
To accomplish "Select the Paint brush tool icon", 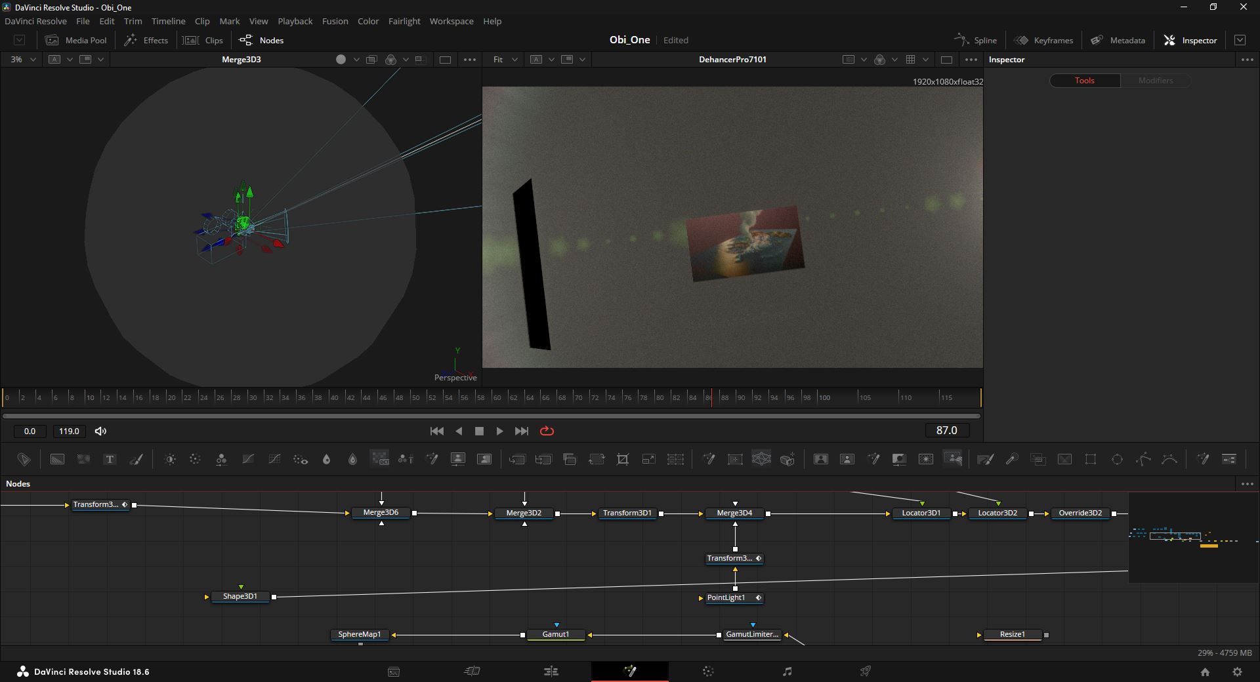I will click(136, 460).
